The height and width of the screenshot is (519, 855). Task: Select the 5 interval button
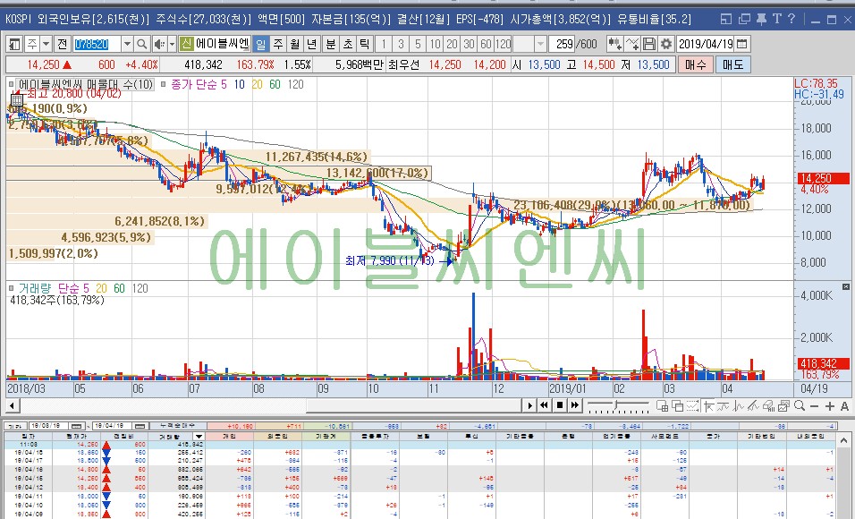pyautogui.click(x=418, y=44)
